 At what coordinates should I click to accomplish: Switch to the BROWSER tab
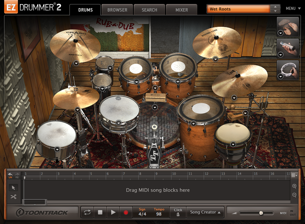click(117, 10)
